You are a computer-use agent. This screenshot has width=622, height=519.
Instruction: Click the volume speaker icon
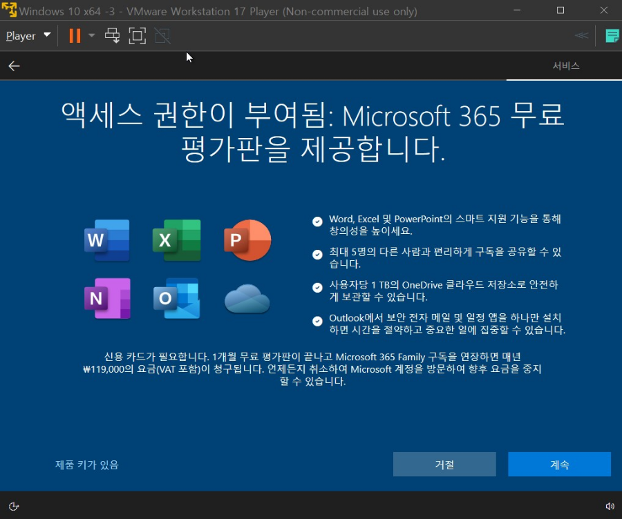pyautogui.click(x=610, y=506)
